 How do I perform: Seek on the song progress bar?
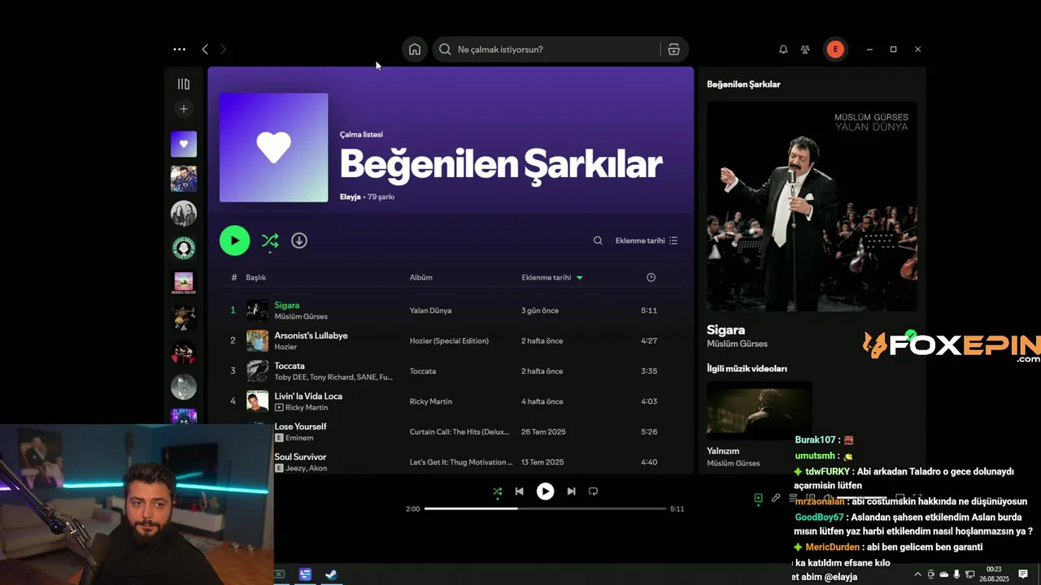pos(545,509)
